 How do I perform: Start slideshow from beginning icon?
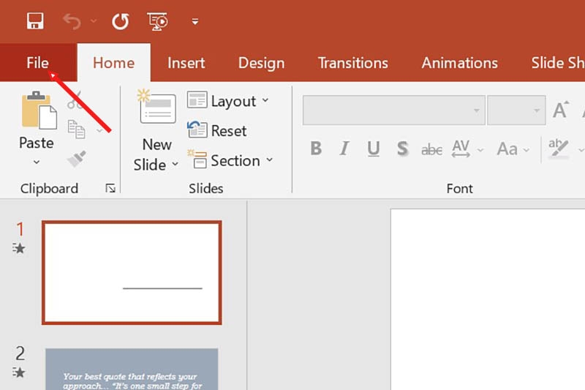(x=157, y=21)
